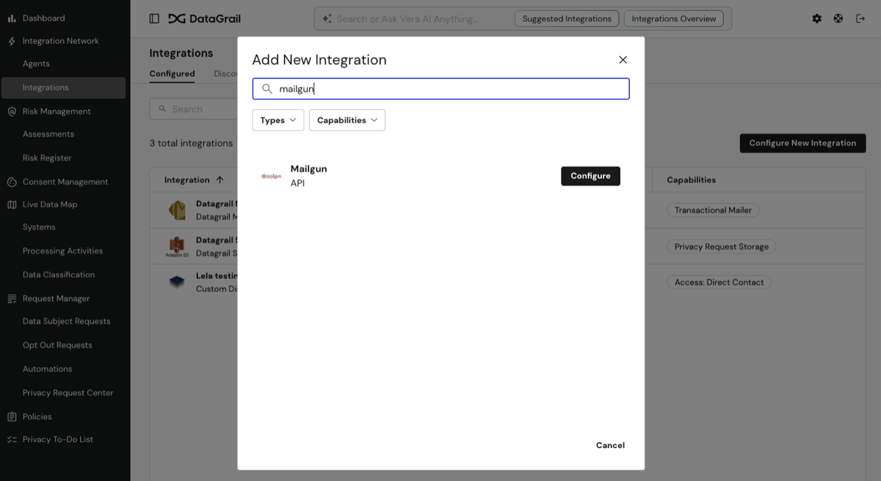Open Processing Activities
Image resolution: width=881 pixels, height=481 pixels.
[x=62, y=251]
